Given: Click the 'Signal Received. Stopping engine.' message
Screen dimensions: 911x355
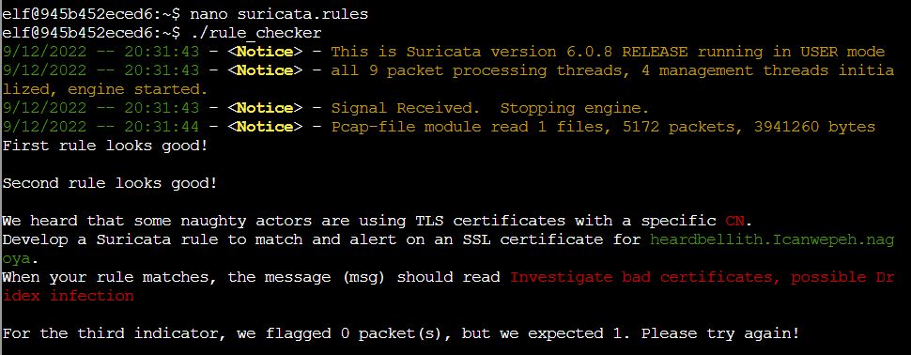Looking at the screenshot, I should pyautogui.click(x=489, y=108).
